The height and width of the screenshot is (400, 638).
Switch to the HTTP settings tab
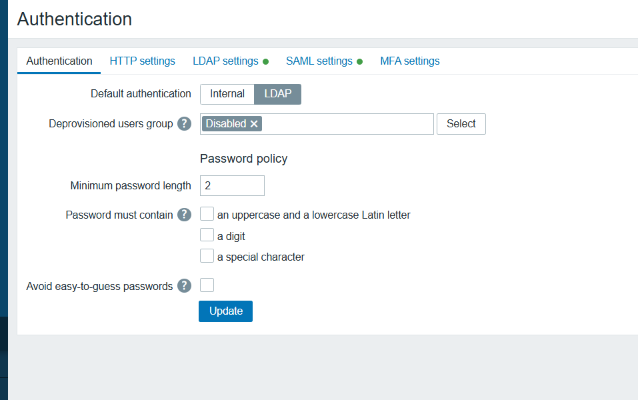[142, 61]
